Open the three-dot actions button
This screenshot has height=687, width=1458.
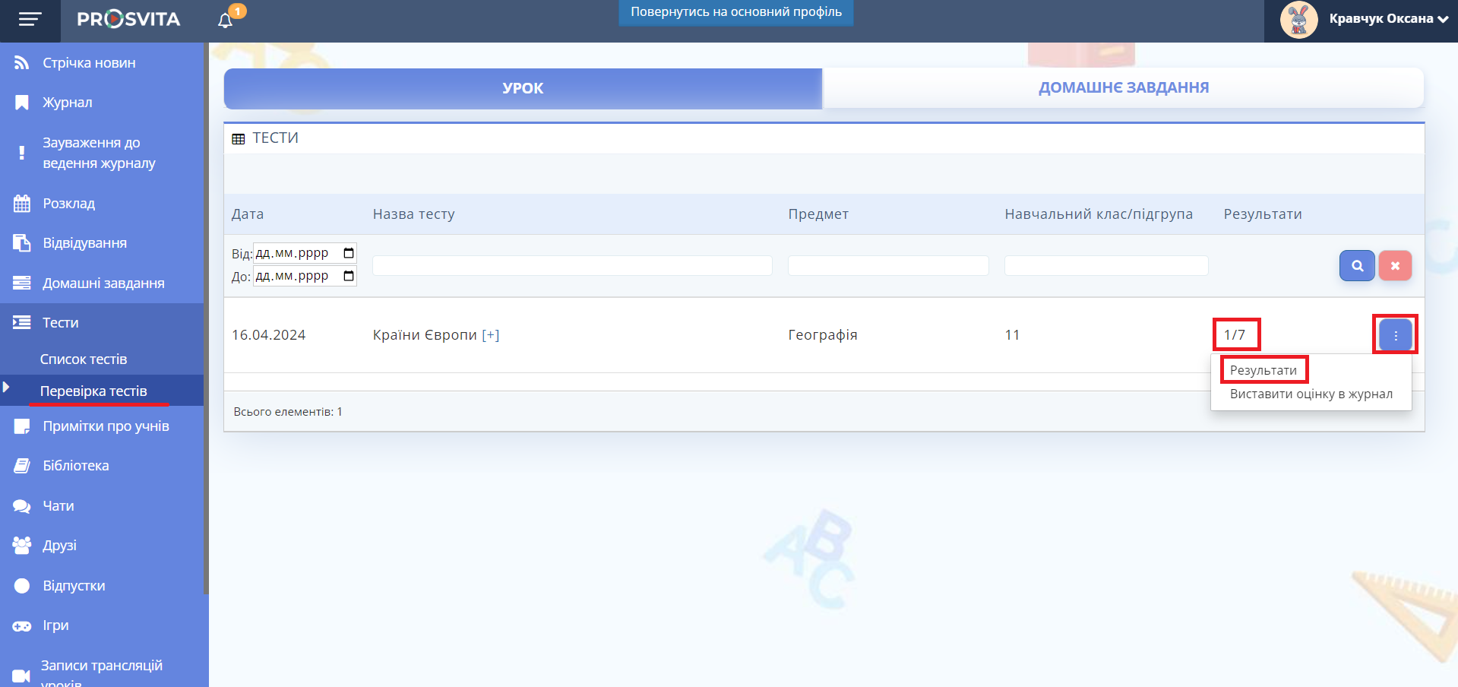coord(1395,335)
